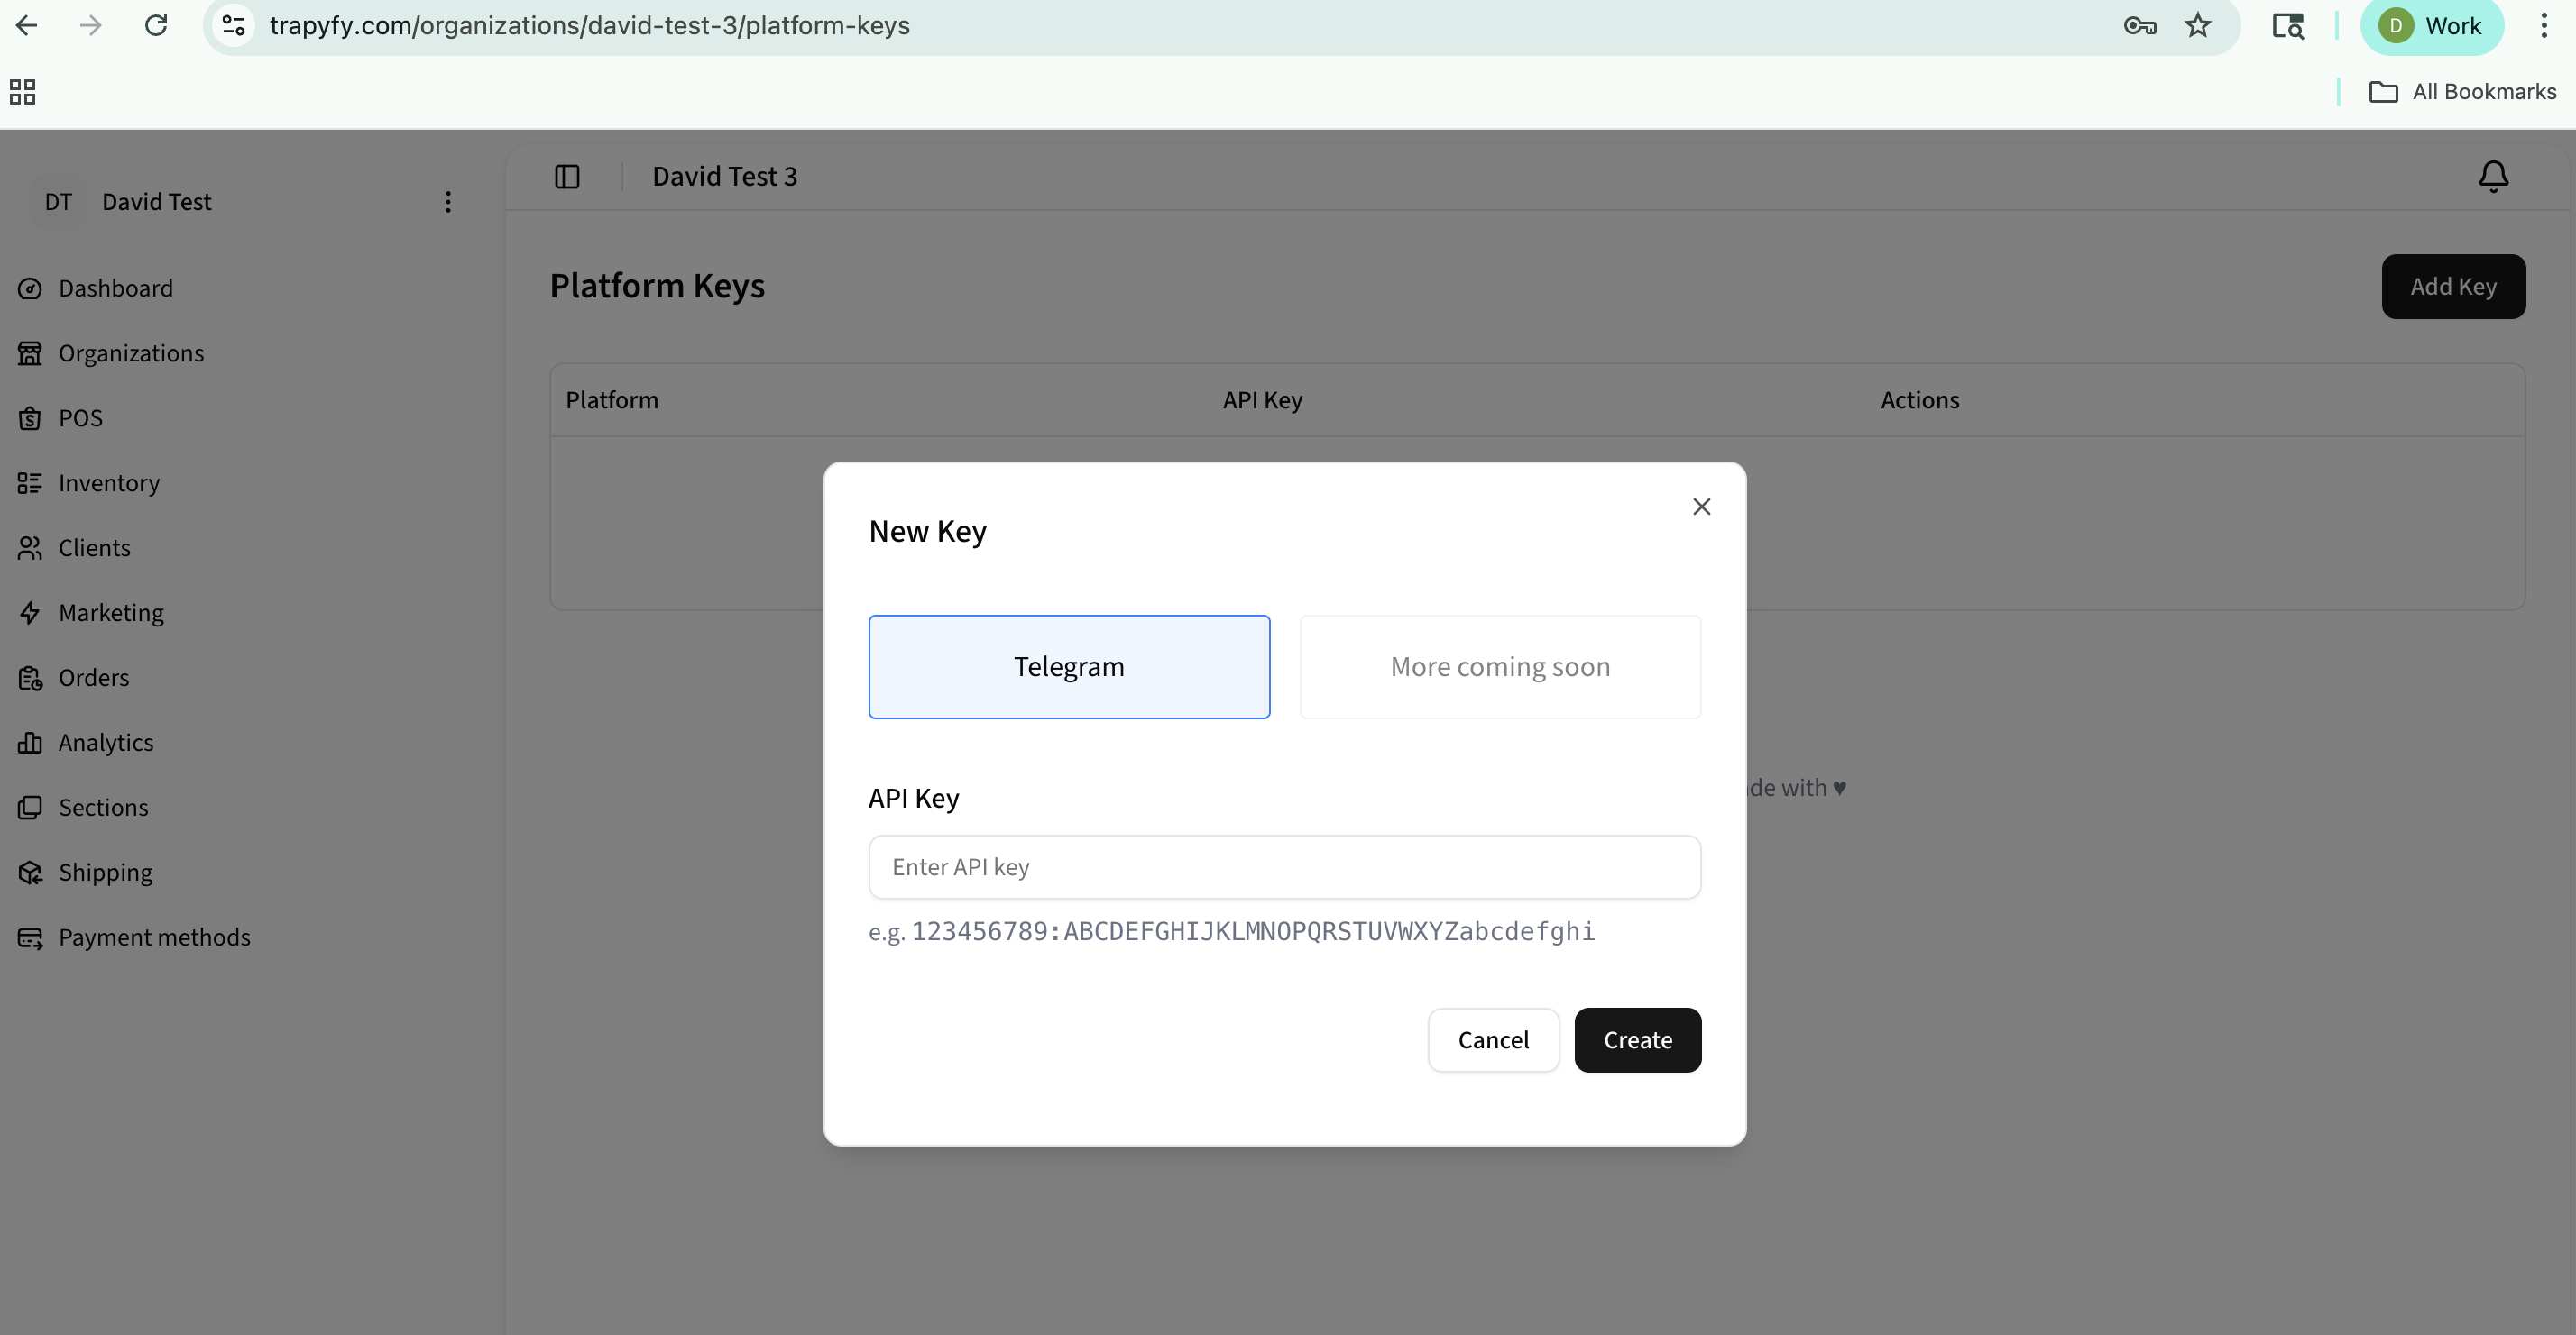Create the new key

click(x=1637, y=1040)
